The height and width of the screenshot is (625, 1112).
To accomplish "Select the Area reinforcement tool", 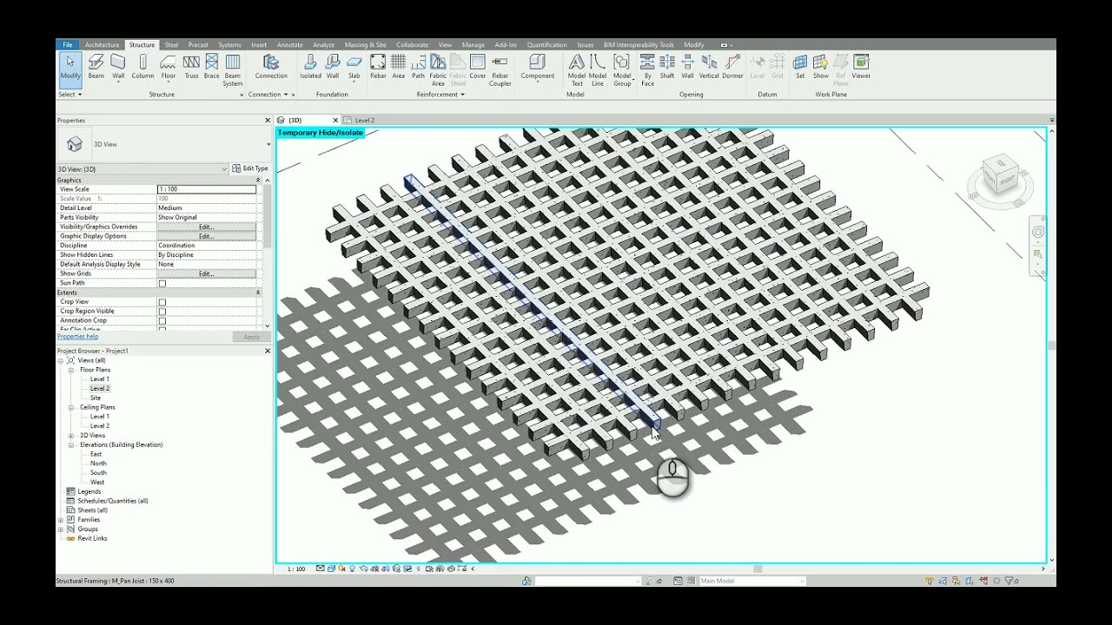I will [x=398, y=68].
